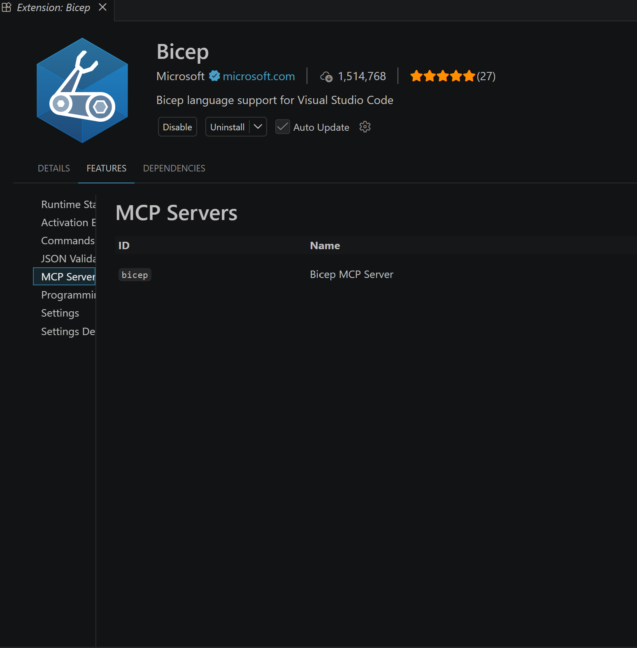
Task: Open the microsoft.com publisher link
Action: coord(258,76)
